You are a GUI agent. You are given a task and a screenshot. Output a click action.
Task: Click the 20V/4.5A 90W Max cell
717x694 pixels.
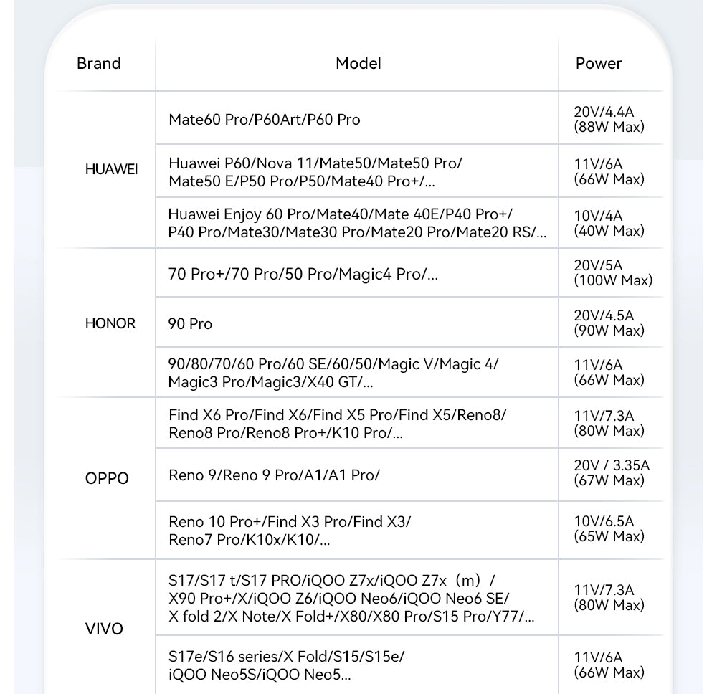[x=609, y=323]
